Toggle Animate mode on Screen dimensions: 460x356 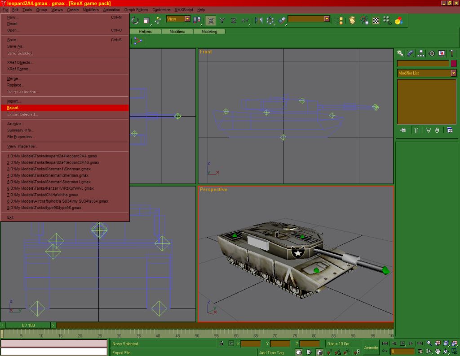coord(371,347)
